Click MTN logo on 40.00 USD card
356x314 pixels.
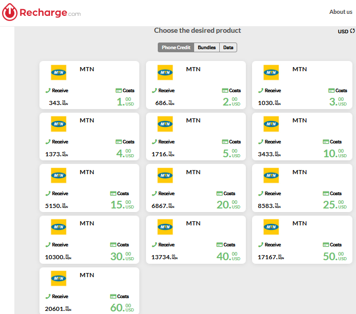tap(165, 227)
